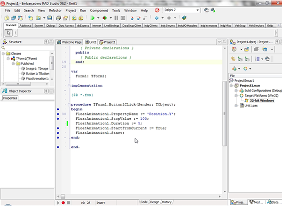Click the Add File to Project icon
This screenshot has width=282, height=207.
coord(74,18)
